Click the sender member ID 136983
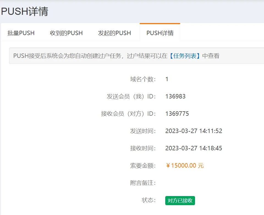 [x=175, y=97]
